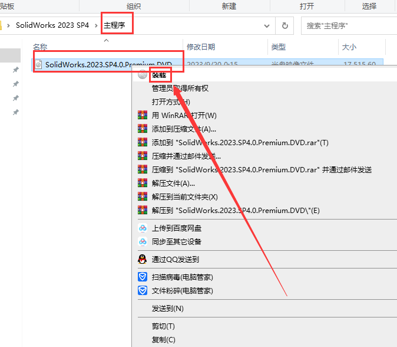Image resolution: width=397 pixels, height=347 pixels.
Task: Select 添加到压缩文件(A)... entry
Action: pyautogui.click(x=184, y=129)
